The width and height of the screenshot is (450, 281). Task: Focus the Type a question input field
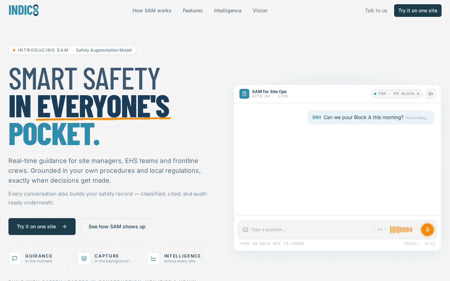[x=311, y=230]
